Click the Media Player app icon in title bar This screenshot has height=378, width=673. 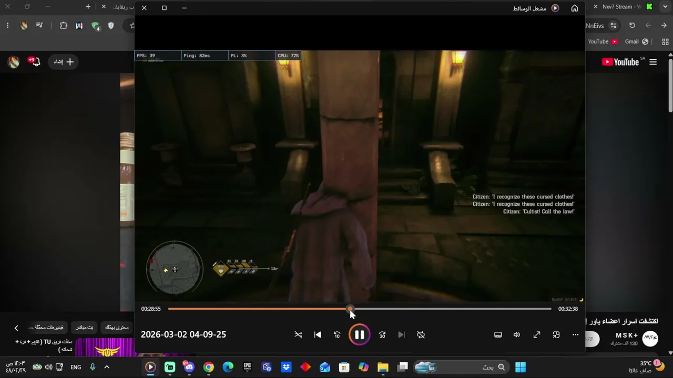tap(555, 8)
